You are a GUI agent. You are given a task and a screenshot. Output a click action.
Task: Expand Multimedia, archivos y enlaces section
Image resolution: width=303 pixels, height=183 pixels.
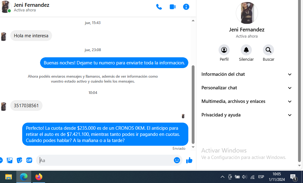[247, 101]
